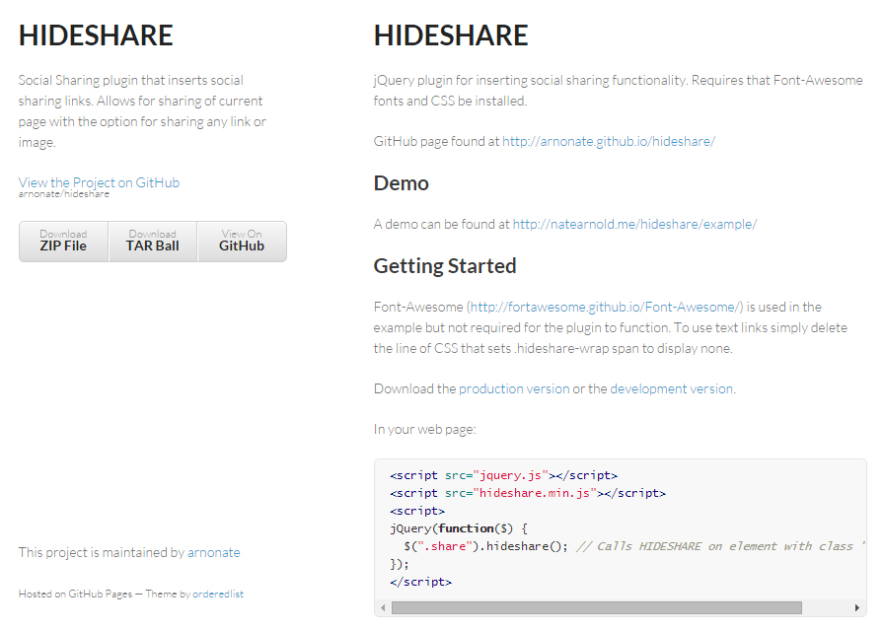885x630 pixels.
Task: Click the Getting Started heading
Action: pyautogui.click(x=445, y=265)
